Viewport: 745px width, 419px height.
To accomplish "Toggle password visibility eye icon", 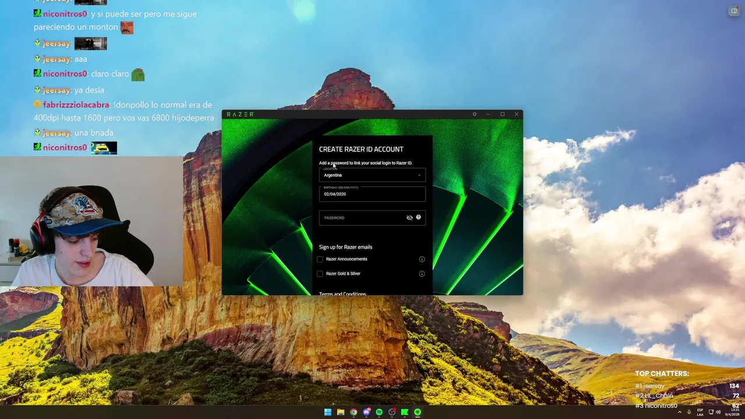I will (x=409, y=218).
